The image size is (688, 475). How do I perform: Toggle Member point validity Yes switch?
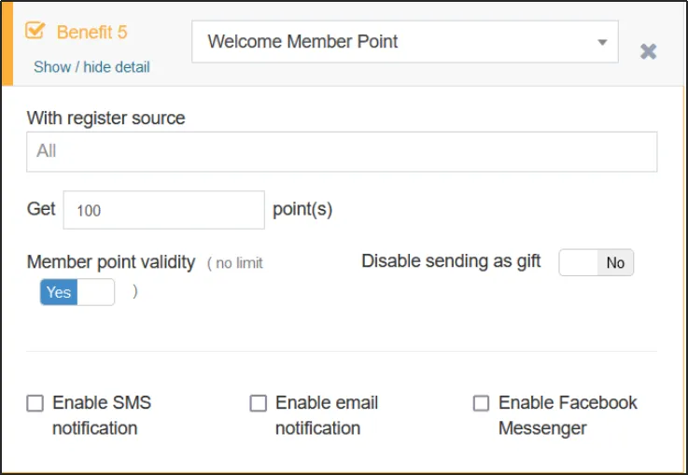pyautogui.click(x=77, y=292)
